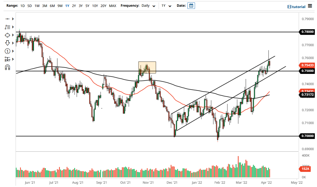
Task: Select the 6M range button
Action: 52,5
